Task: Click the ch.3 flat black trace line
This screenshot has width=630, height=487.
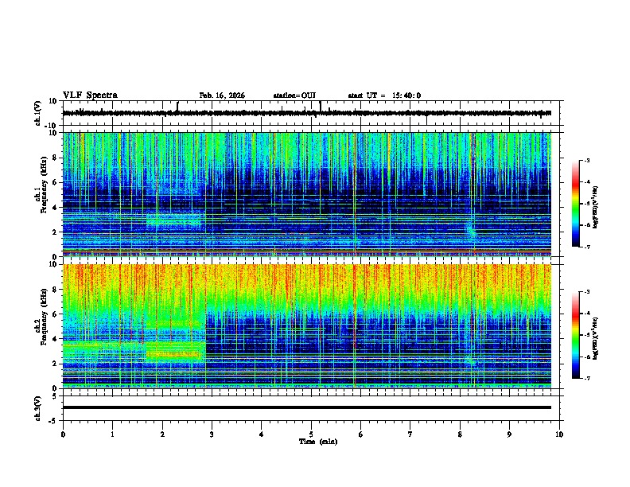Action: [x=307, y=407]
